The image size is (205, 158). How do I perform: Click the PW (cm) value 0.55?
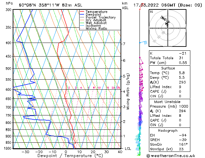(x=183, y=63)
